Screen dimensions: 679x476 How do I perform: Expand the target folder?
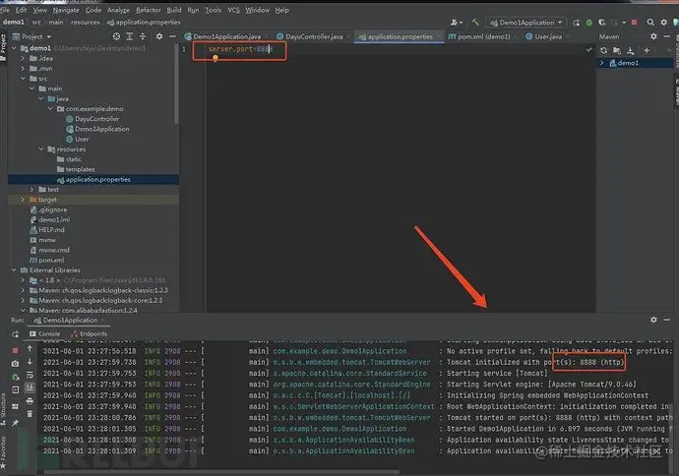coord(23,200)
